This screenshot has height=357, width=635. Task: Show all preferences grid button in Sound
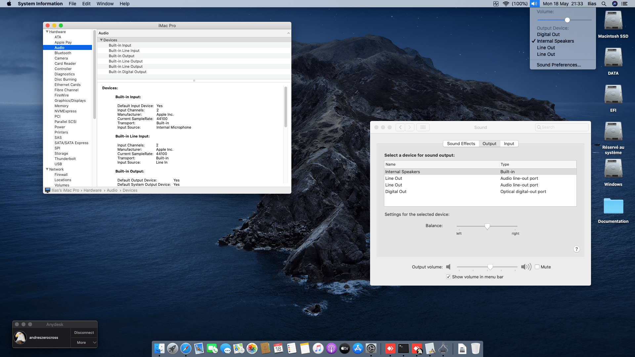click(x=423, y=127)
